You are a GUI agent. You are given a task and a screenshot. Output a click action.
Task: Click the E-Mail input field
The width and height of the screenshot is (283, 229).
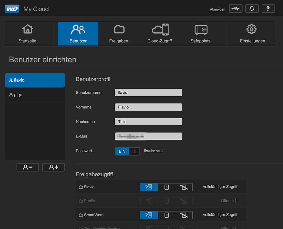pyautogui.click(x=149, y=136)
